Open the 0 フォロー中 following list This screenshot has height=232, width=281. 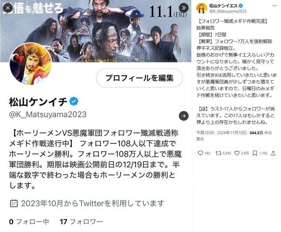coord(29,222)
